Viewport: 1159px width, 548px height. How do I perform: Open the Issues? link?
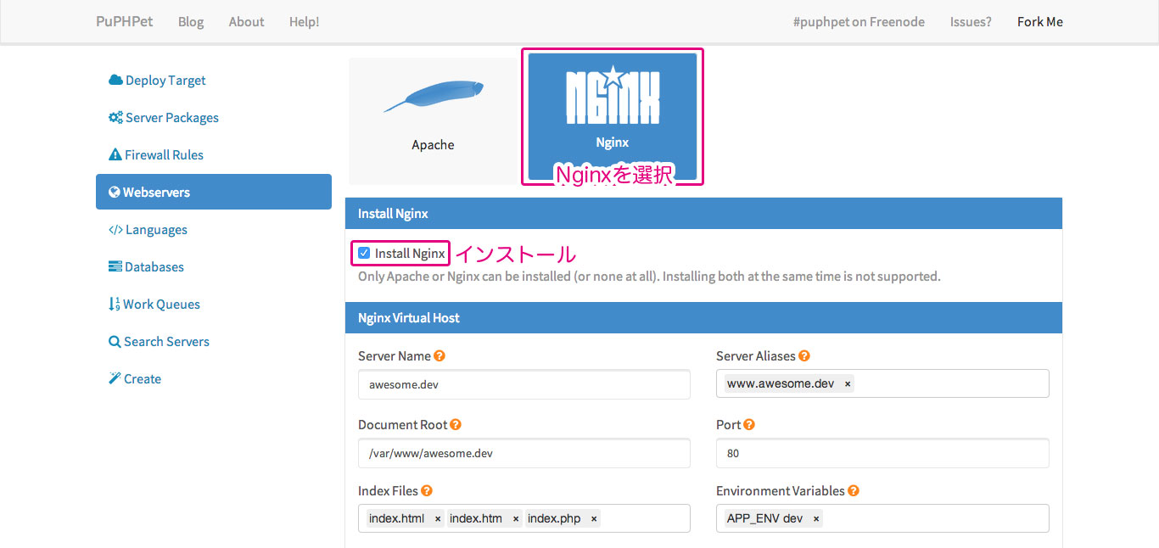click(x=971, y=22)
